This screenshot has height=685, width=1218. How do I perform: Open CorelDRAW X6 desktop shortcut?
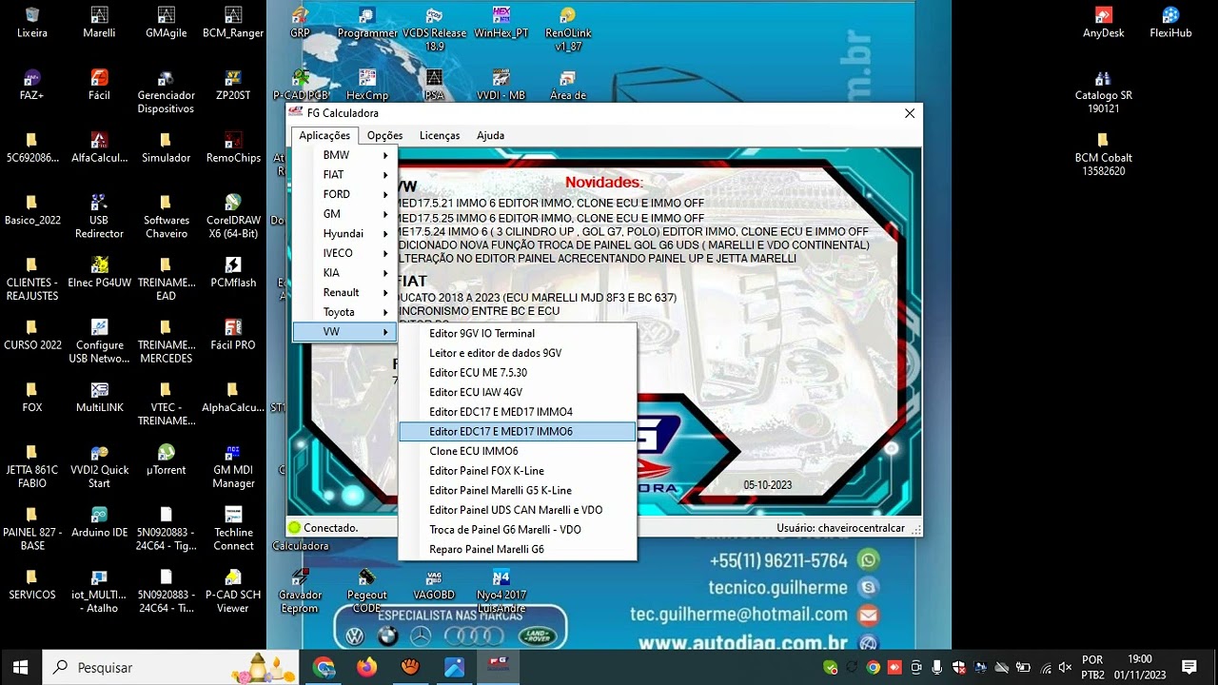pyautogui.click(x=233, y=216)
